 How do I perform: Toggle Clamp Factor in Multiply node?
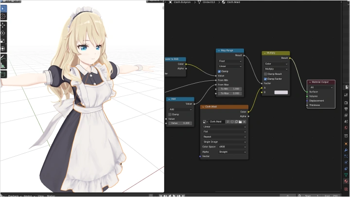pos(265,79)
